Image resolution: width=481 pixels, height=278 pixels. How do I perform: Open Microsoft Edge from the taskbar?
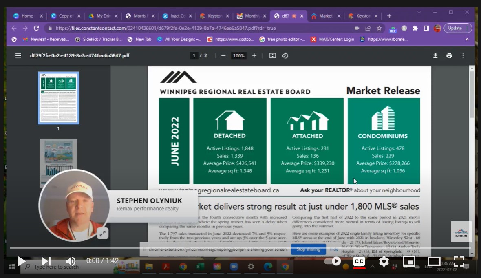tap(268, 267)
